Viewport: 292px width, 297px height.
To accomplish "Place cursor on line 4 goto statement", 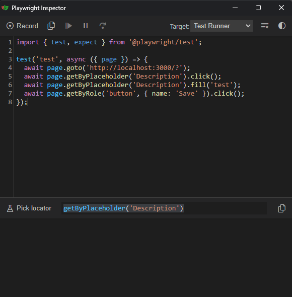I will pyautogui.click(x=107, y=68).
